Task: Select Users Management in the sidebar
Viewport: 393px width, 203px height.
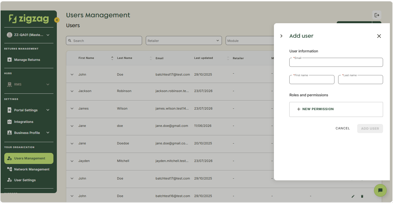Action: pos(29,158)
